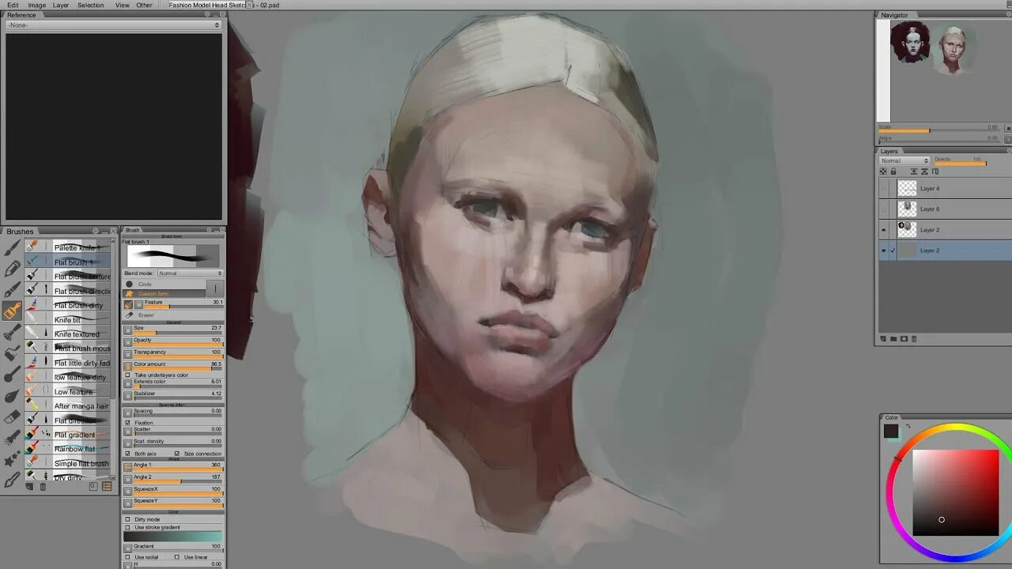Open the View menu

coord(122,5)
